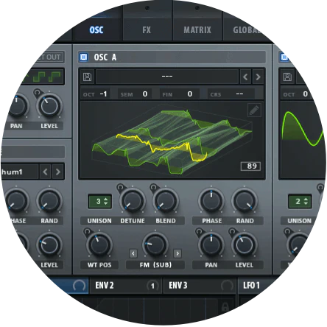Image resolution: width=327 pixels, height=327 pixels.
Task: Toggle OSC B enable switch
Action: (x=284, y=57)
